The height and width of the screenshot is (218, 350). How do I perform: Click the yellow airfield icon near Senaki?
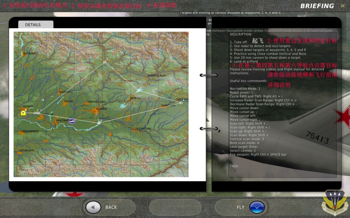click(x=24, y=113)
